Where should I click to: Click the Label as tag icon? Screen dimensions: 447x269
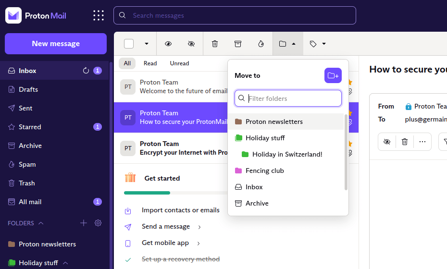click(x=313, y=44)
